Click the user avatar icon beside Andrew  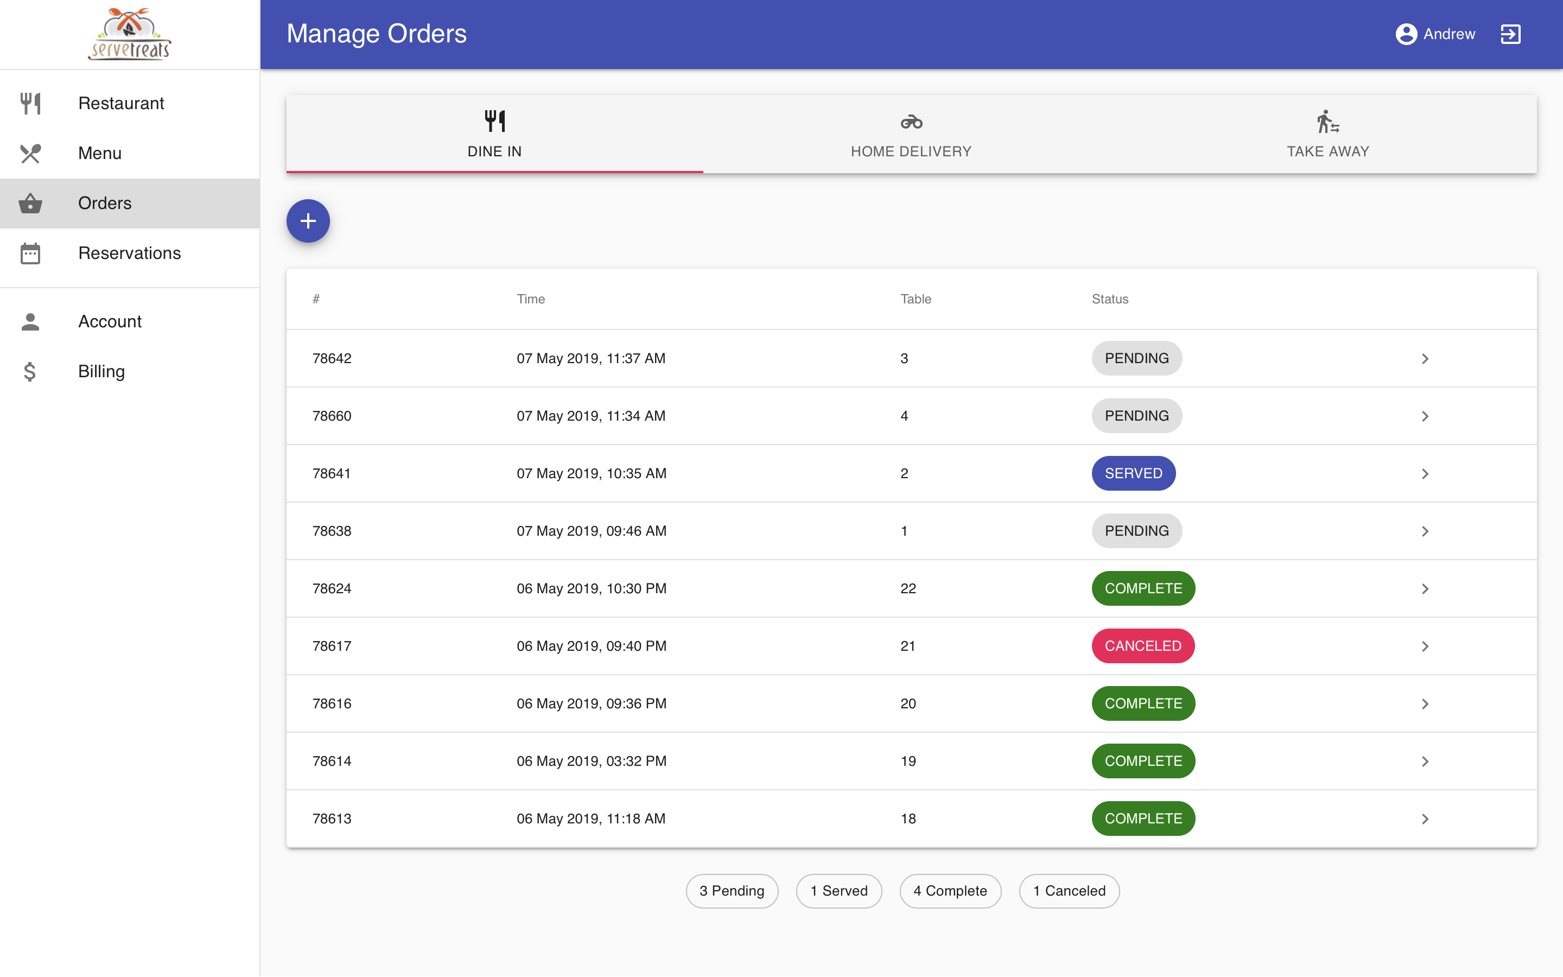tap(1406, 34)
